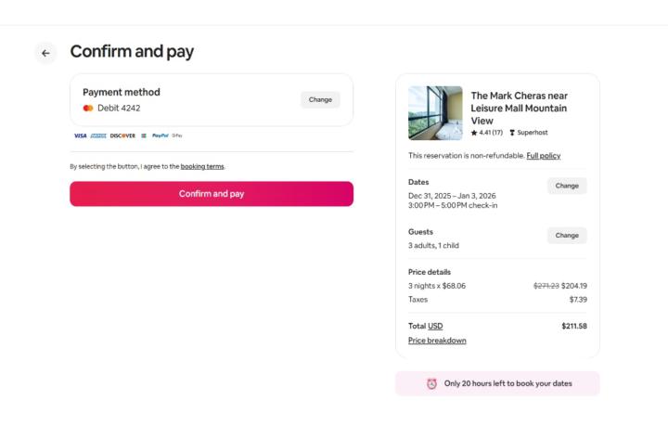
Task: Change the number of guests
Action: 566,236
